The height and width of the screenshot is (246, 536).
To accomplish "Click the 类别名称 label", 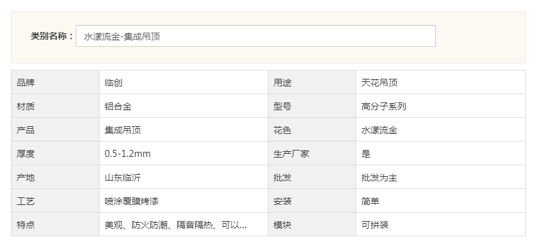I will (52, 36).
